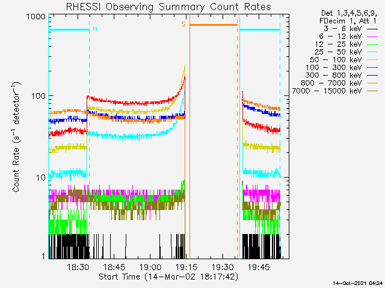The width and height of the screenshot is (385, 288).
Task: Click the plot title RHESSI Observing Summary Count Rates
Action: [x=168, y=7]
